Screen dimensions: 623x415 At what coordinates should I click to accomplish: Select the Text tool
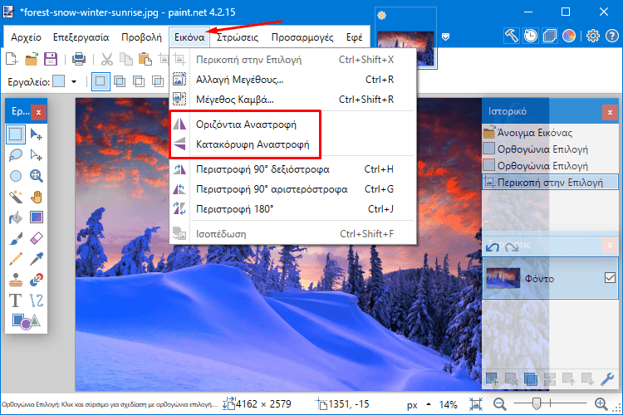tap(16, 300)
